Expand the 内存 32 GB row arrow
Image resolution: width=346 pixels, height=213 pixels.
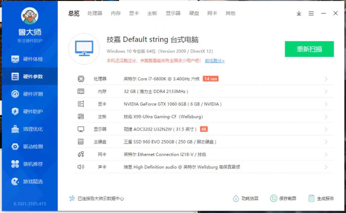click(326, 91)
